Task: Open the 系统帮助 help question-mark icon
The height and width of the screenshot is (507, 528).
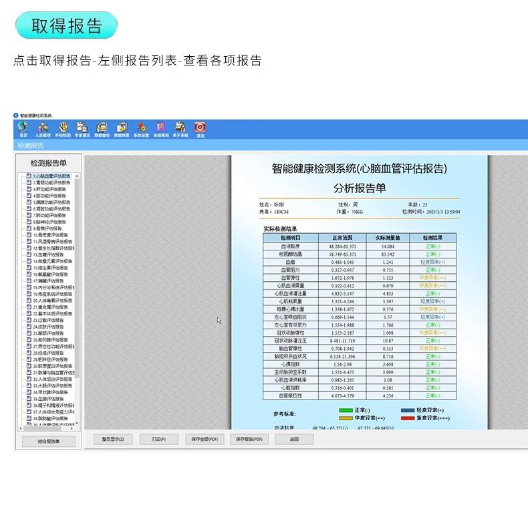Action: click(161, 130)
